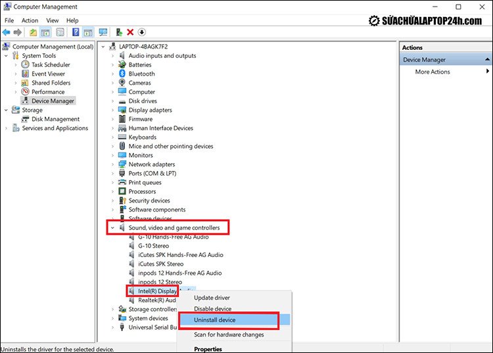Screen dimensions: 493x353
Task: Collapse the Device Manager actions section arrow
Action: pos(487,59)
